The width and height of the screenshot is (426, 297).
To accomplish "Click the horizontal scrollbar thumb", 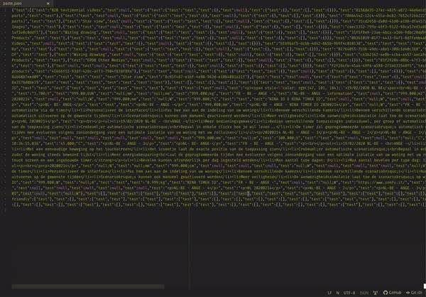I will tap(88, 286).
